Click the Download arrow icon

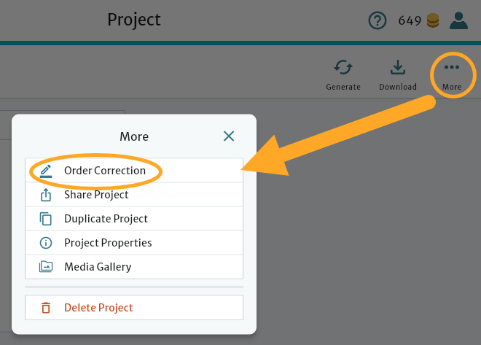(x=397, y=68)
